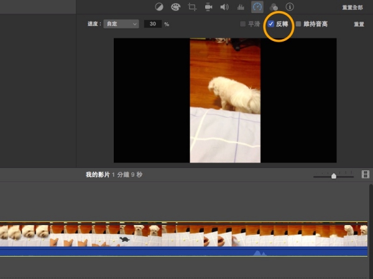Open the color correction palette icon
The image size is (373, 279).
tap(175, 7)
